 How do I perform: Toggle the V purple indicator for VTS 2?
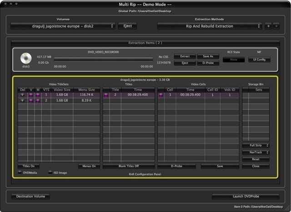31,101
